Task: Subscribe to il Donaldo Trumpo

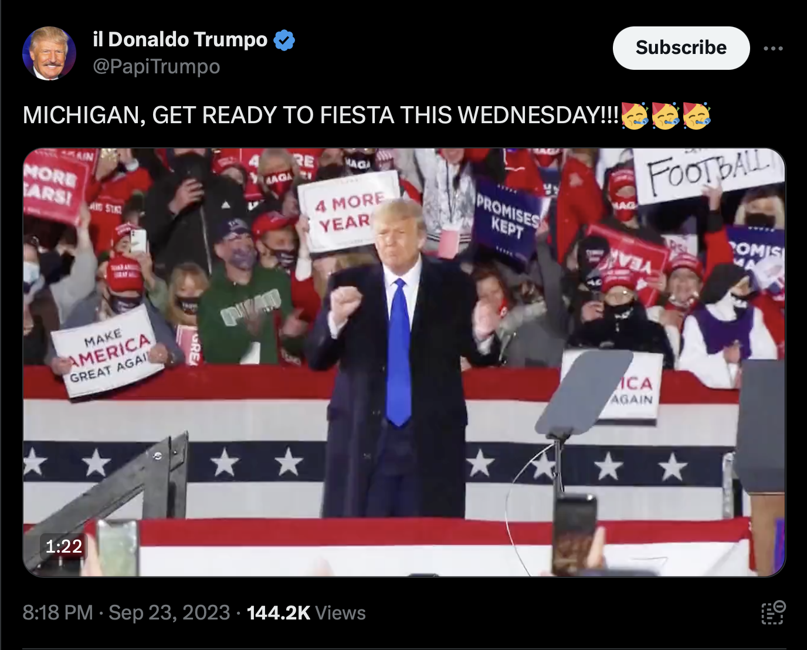Action: click(681, 48)
